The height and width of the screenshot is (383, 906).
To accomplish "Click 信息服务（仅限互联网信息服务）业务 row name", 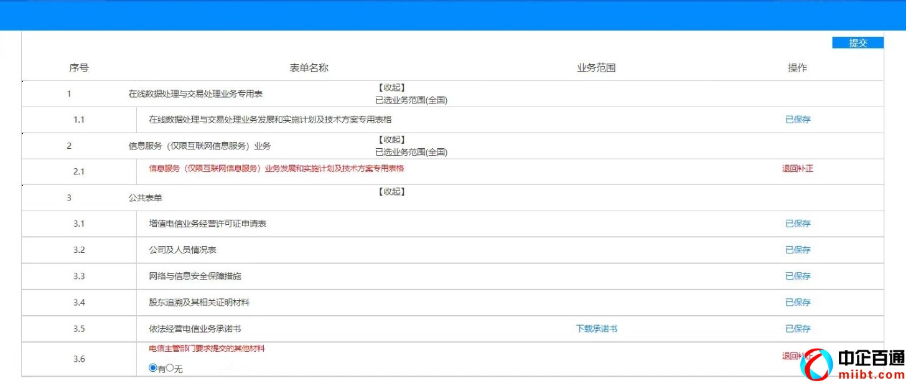I will [x=200, y=146].
